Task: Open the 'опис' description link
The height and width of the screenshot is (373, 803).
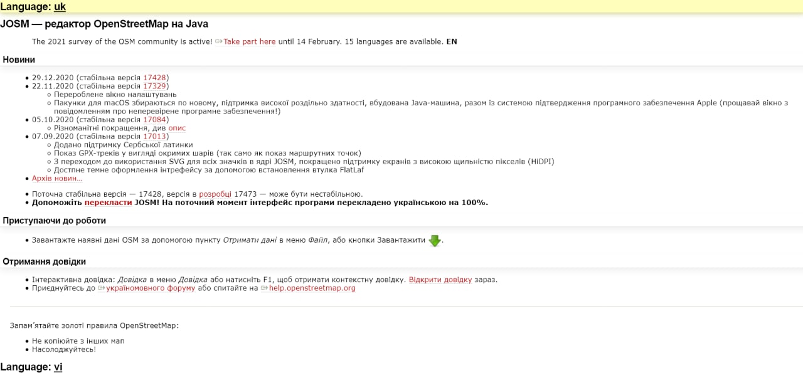Action: (177, 128)
